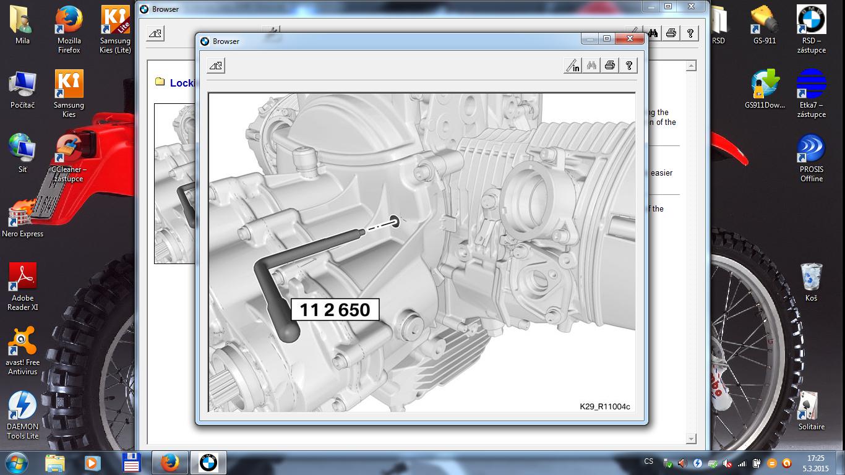Click the 11 2 650 tool label in the diagram
This screenshot has height=475, width=845.
click(335, 309)
